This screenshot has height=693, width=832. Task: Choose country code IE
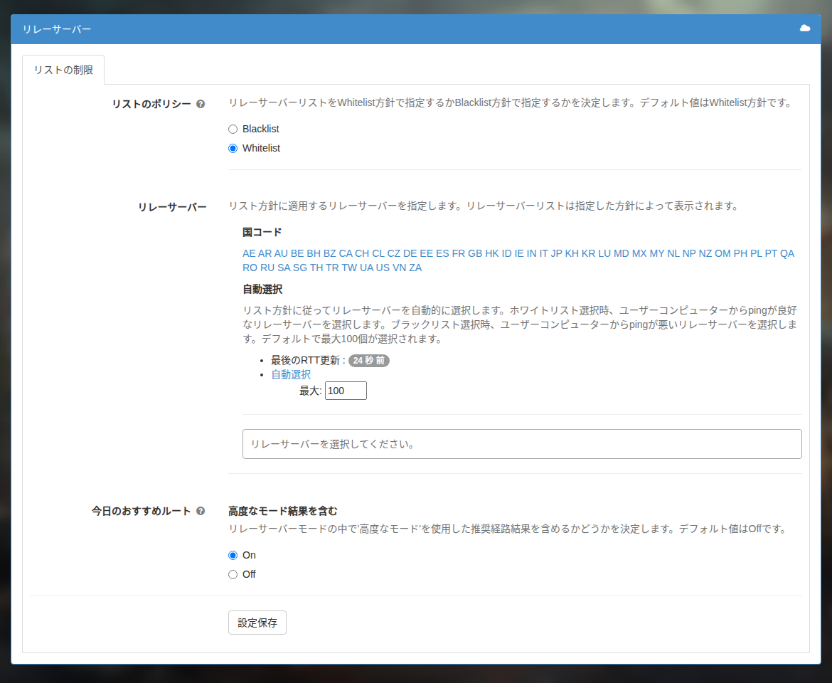(519, 253)
